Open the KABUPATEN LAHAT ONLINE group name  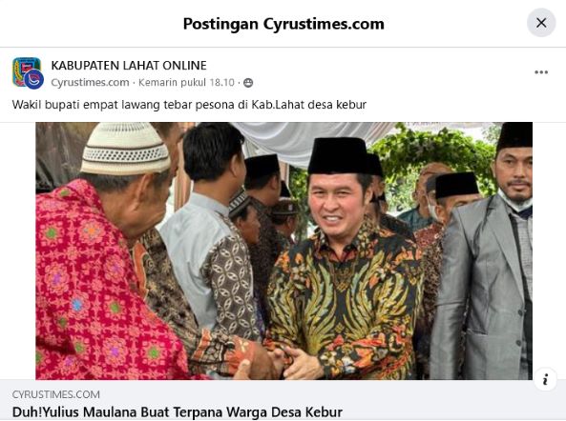click(x=129, y=65)
